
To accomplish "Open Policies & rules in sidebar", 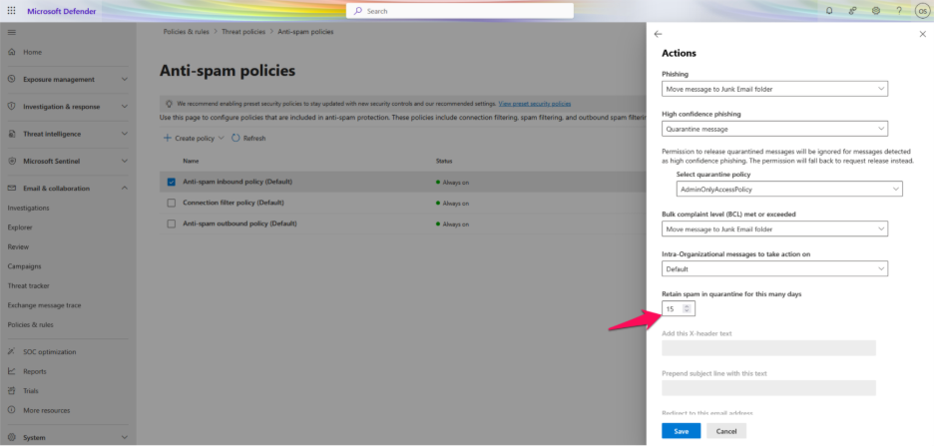I will (30, 324).
